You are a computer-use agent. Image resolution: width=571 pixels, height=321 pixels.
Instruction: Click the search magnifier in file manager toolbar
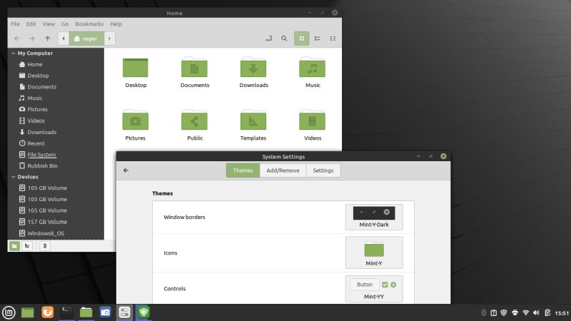click(284, 39)
